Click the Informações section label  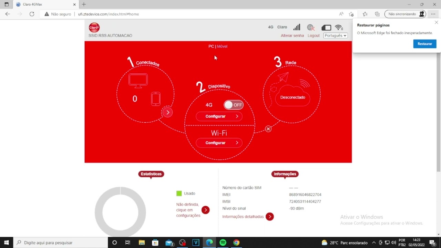coord(285,174)
